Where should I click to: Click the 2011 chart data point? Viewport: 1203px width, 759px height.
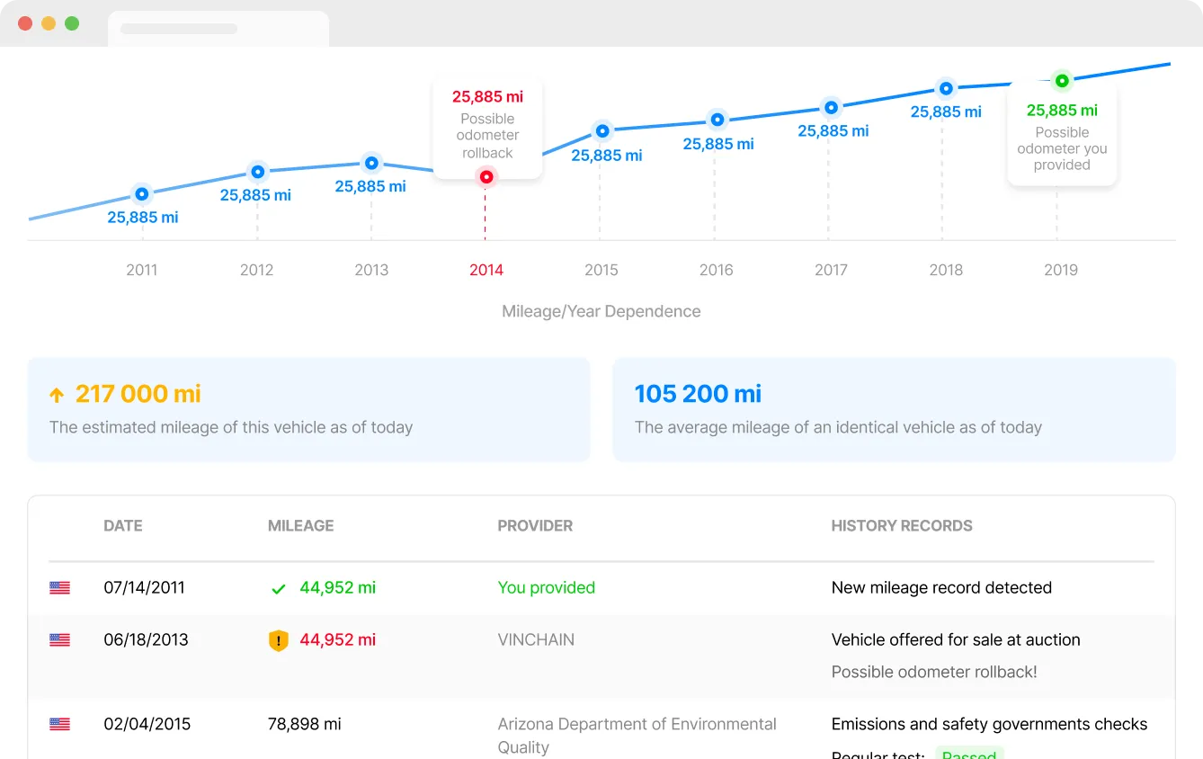pyautogui.click(x=141, y=193)
